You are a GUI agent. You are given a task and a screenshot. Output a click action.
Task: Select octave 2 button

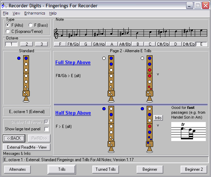27,44
